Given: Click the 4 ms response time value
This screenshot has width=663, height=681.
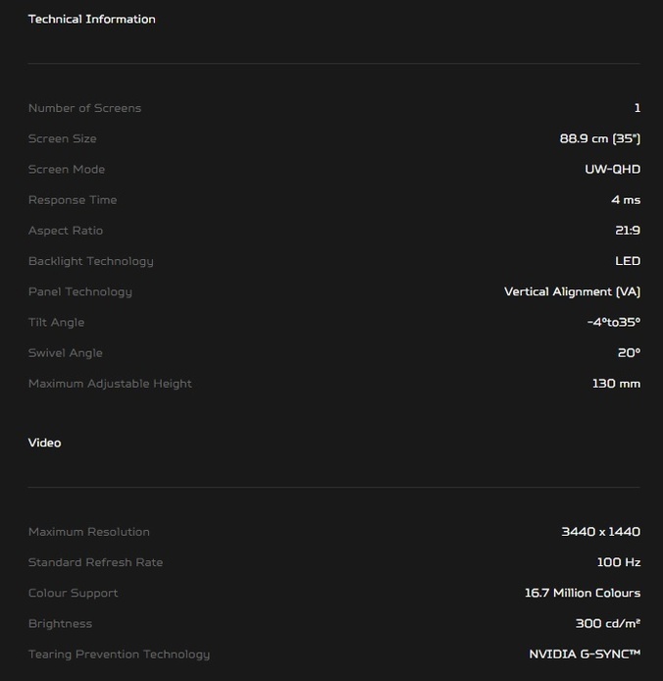Looking at the screenshot, I should click(x=625, y=199).
